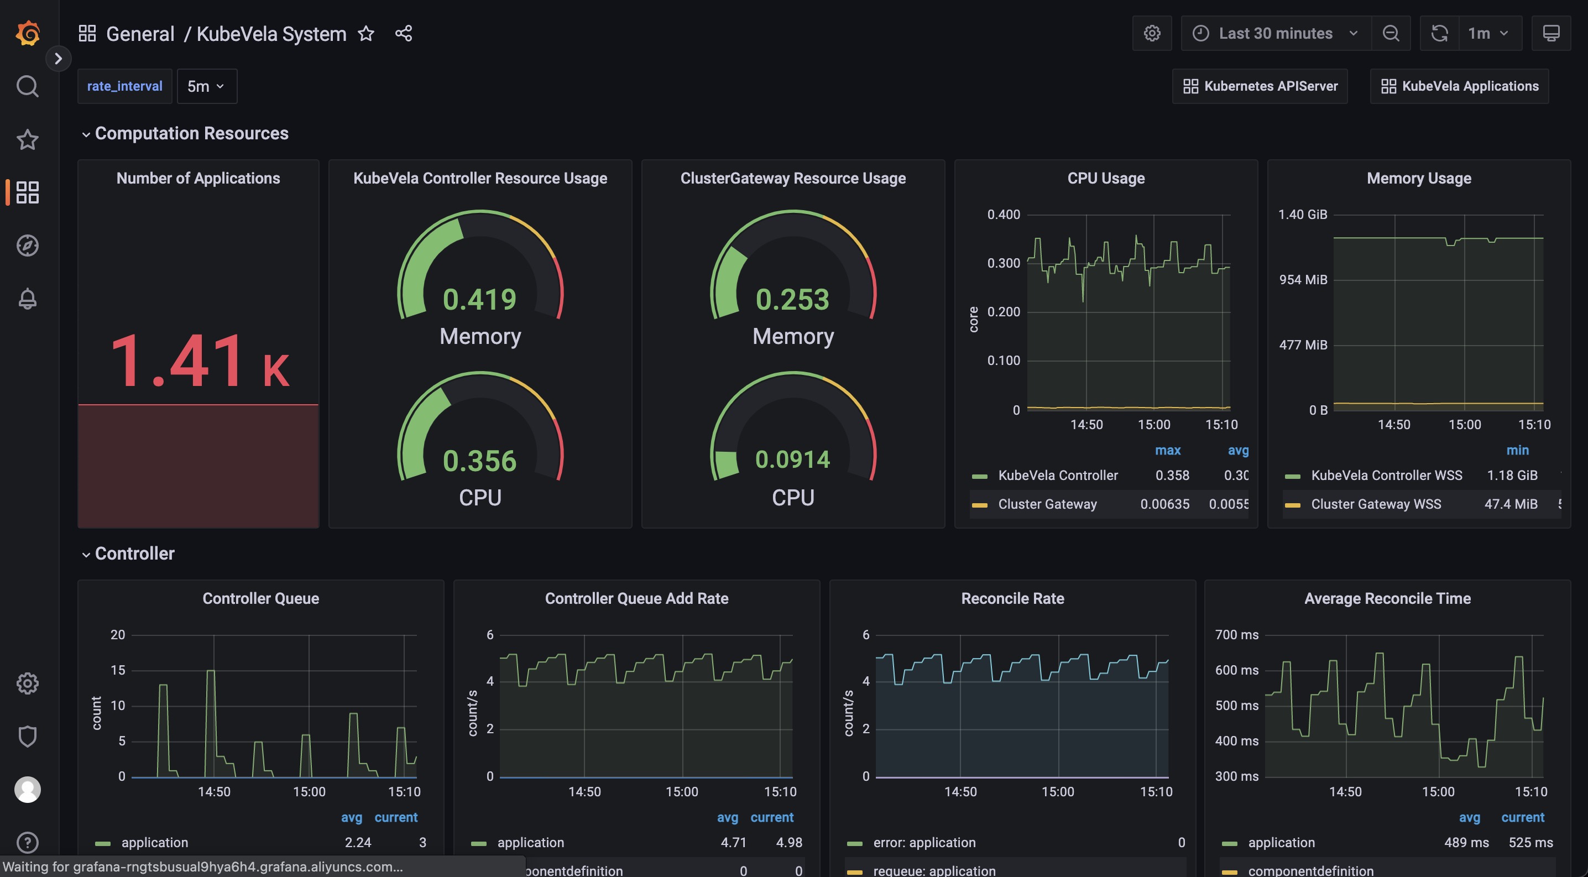Image resolution: width=1588 pixels, height=877 pixels.
Task: Change Cluster Gateway yellow color swatch in CPU legend
Action: pos(980,505)
